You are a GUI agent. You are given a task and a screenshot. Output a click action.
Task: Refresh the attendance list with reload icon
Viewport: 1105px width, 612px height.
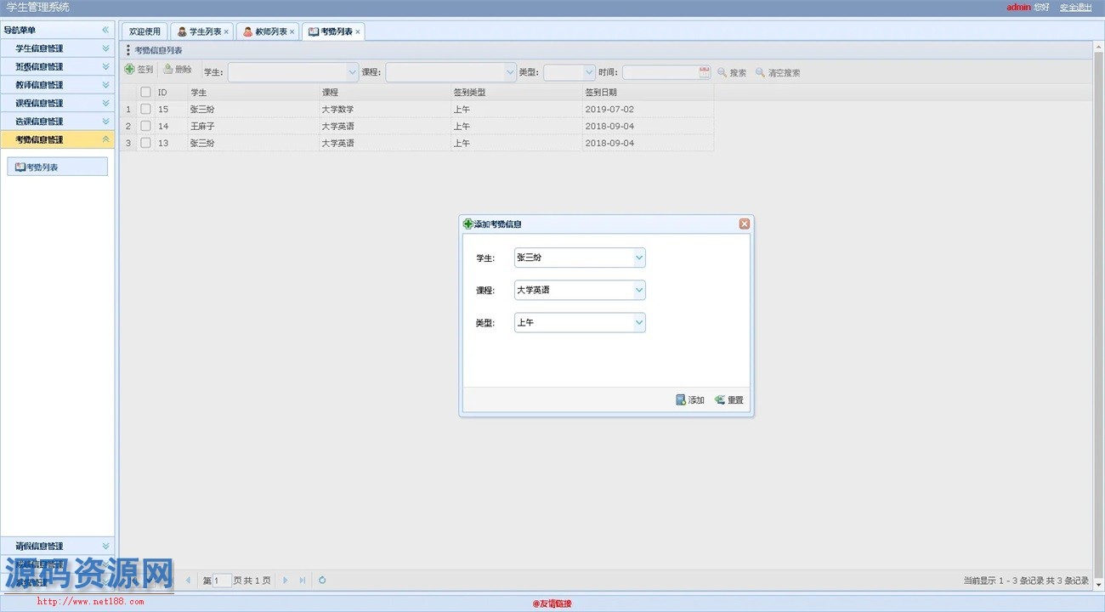[x=322, y=581]
